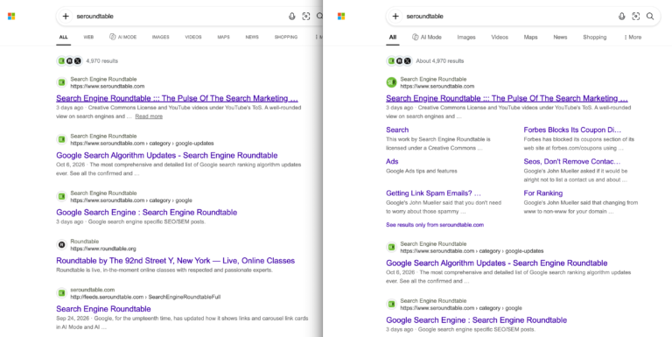Open 'Roundtable by The 92nd Street Y' result

tap(175, 261)
